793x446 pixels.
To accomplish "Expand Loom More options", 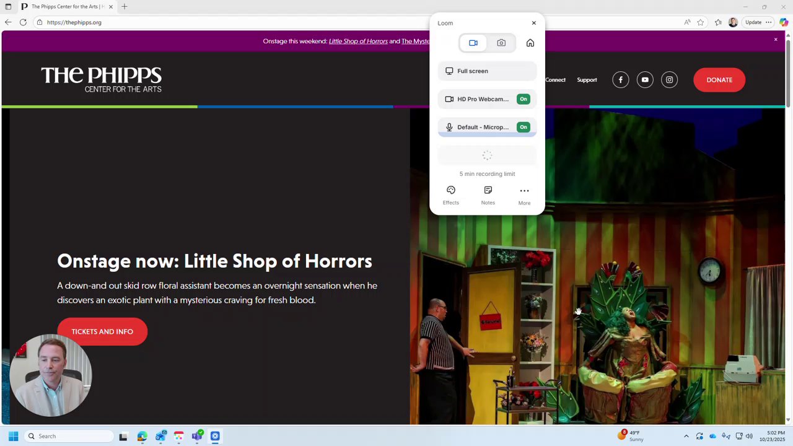I will (524, 195).
